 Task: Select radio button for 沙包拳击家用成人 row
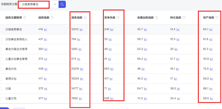click(1, 40)
